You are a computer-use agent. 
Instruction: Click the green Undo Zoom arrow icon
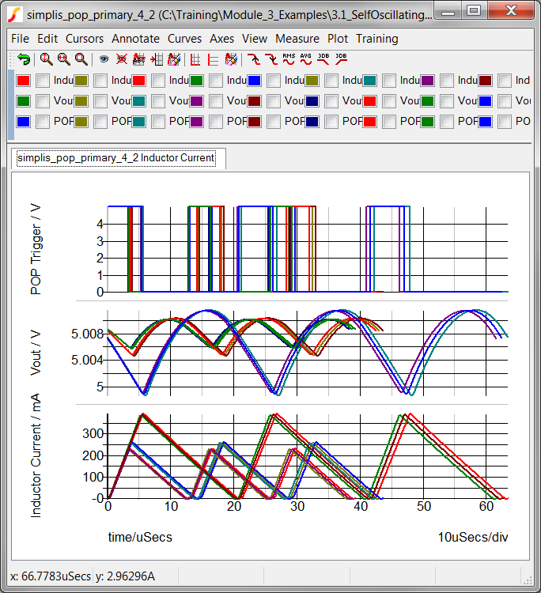(24, 59)
